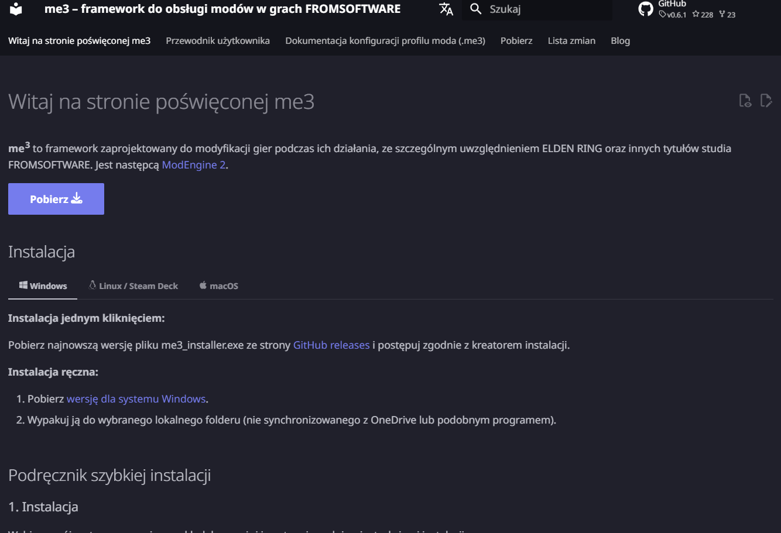Screen dimensions: 781x533
Task: Open the Blog tab
Action: pyautogui.click(x=620, y=40)
